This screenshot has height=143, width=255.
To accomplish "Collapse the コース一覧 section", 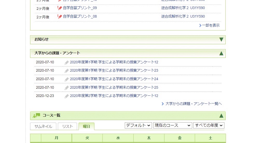I will click(221, 116).
